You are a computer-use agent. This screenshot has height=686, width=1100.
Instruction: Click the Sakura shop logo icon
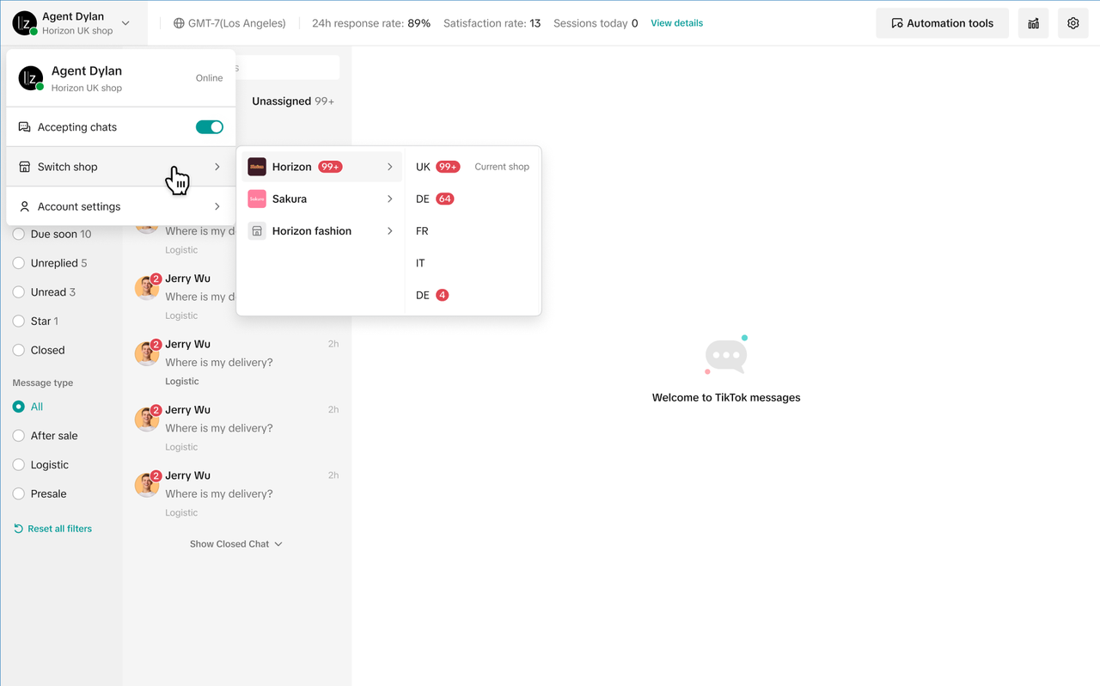pyautogui.click(x=257, y=199)
